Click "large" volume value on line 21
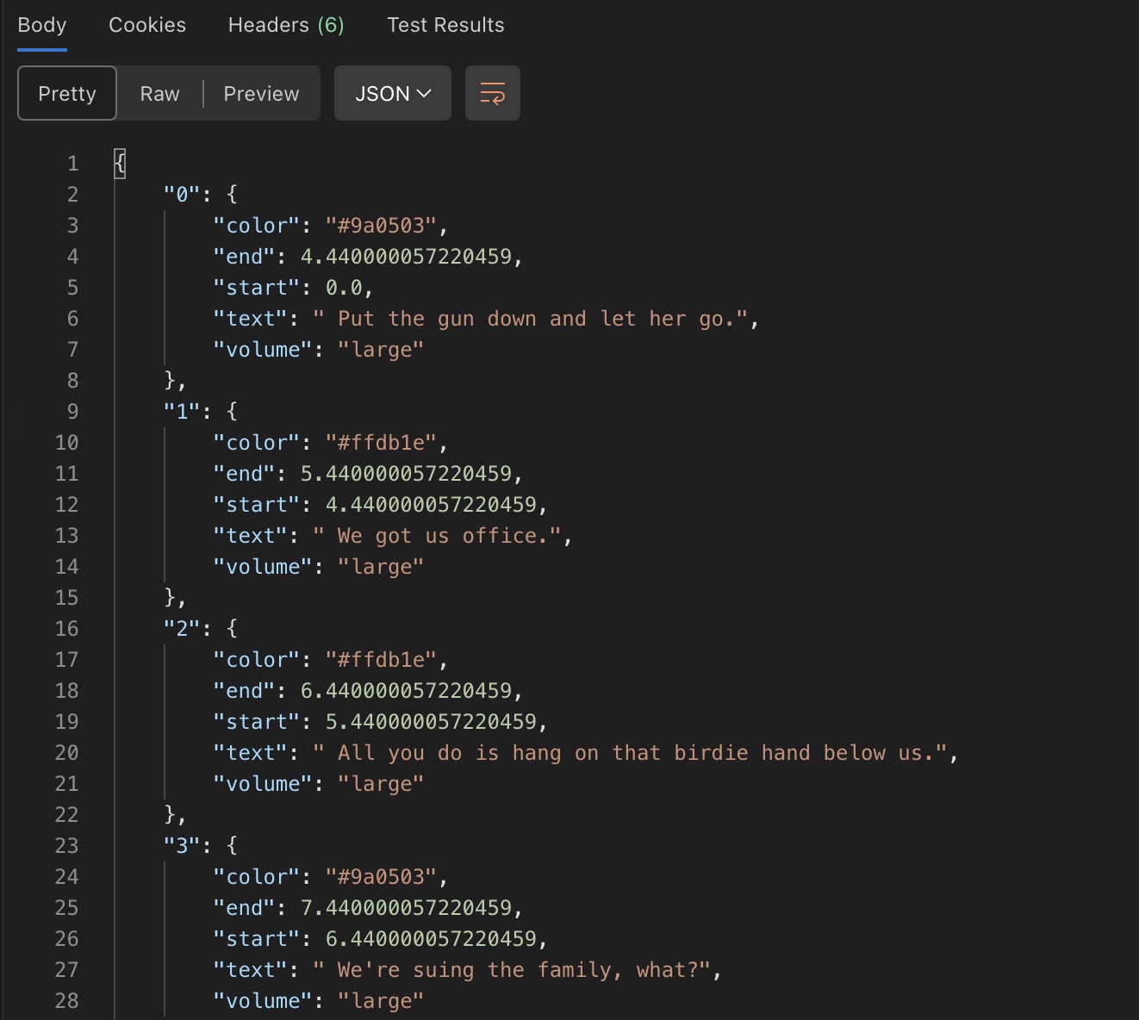The width and height of the screenshot is (1139, 1020). click(381, 784)
